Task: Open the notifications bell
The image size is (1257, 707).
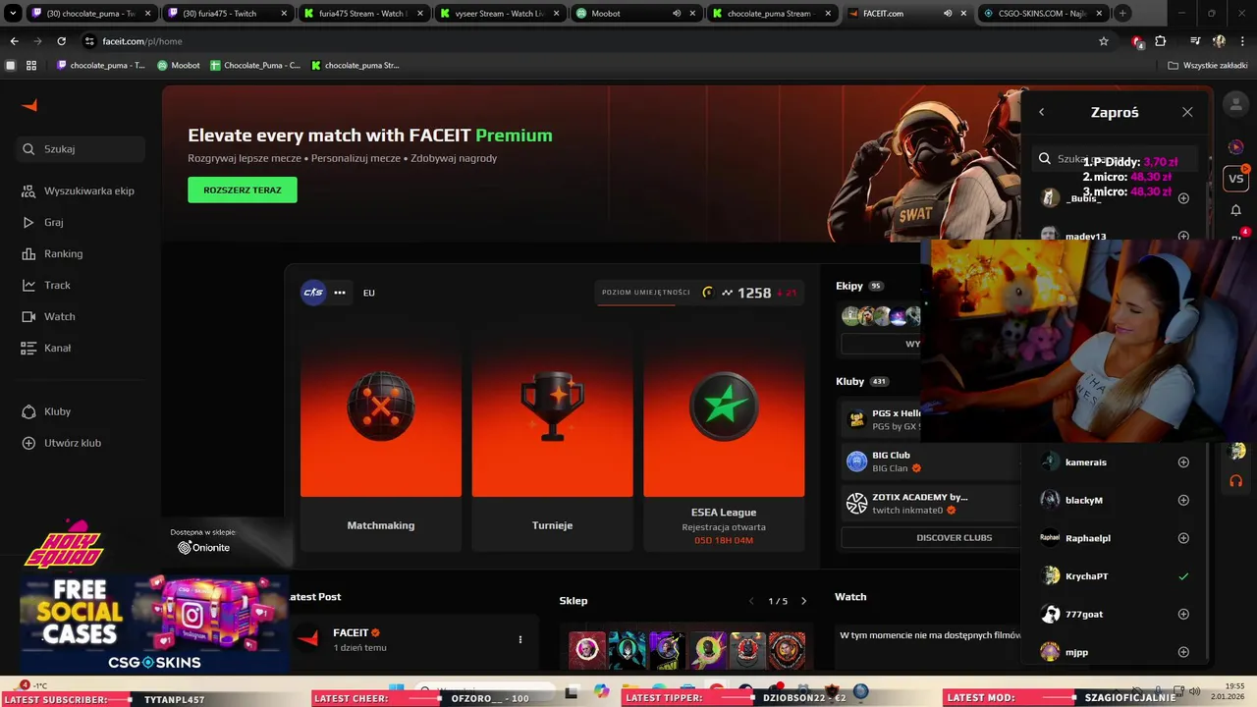Action: coord(1236,210)
